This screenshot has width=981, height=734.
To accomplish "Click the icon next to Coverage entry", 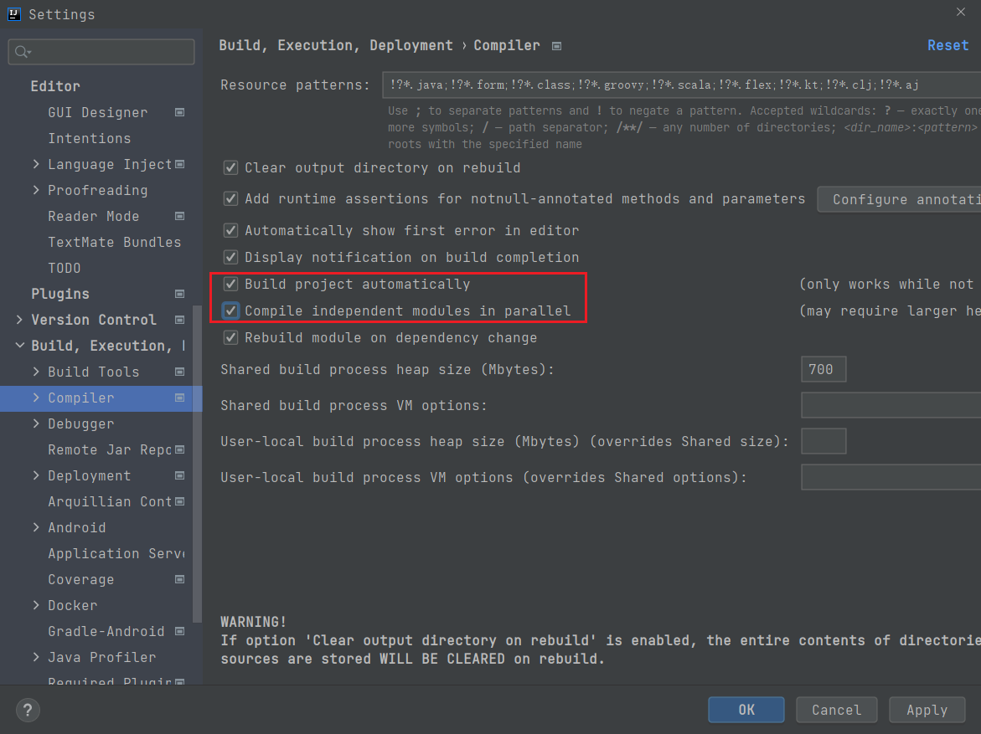I will [178, 578].
